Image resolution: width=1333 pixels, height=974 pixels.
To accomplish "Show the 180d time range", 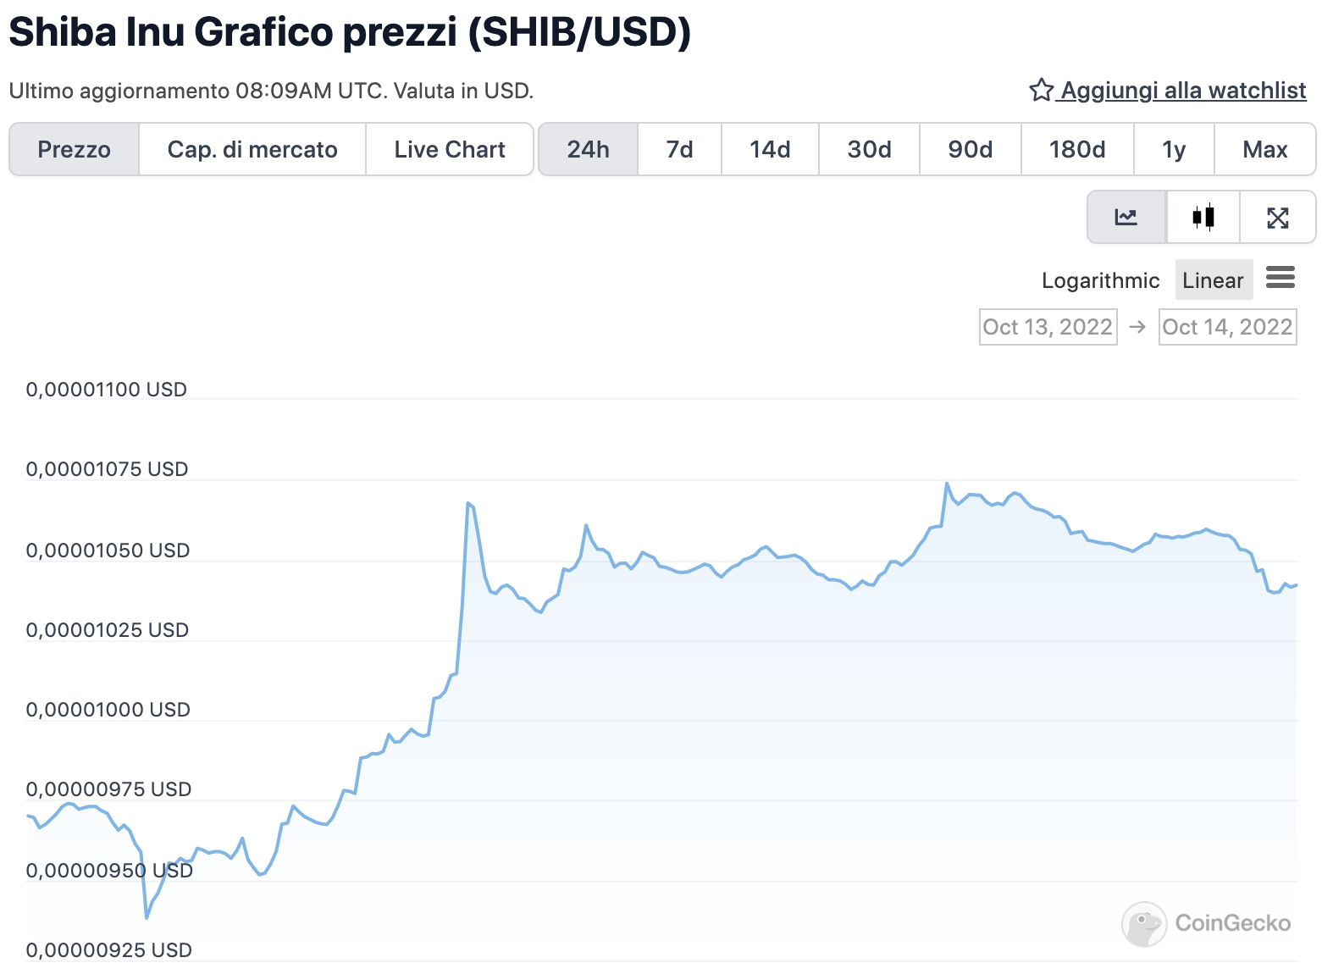I will coord(1077,150).
